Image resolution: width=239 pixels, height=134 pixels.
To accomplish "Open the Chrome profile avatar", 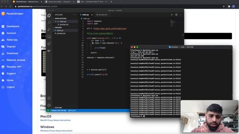I will click(233, 6).
